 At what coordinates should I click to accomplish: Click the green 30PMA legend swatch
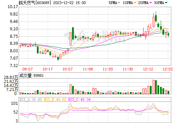point(166,3)
